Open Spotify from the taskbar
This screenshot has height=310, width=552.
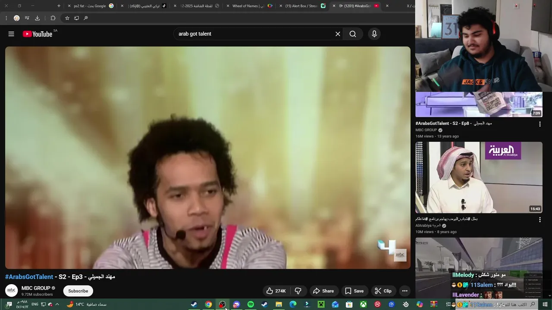tap(251, 304)
